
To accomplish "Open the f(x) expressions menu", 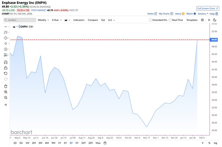I will (x=103, y=20).
